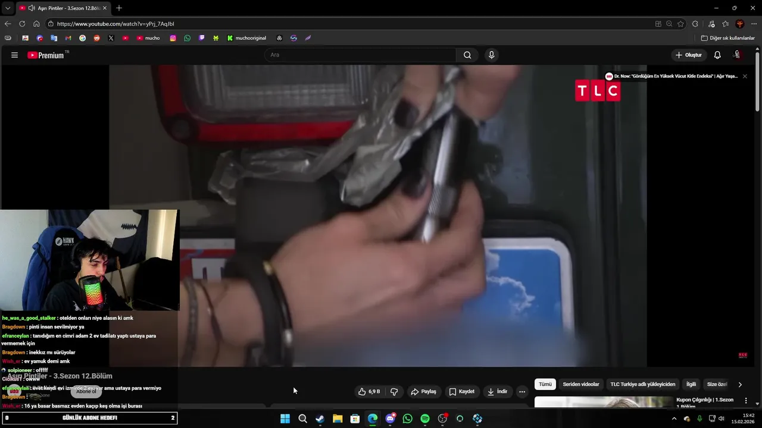Start voice search with the microphone icon
762x428 pixels.
click(491, 55)
